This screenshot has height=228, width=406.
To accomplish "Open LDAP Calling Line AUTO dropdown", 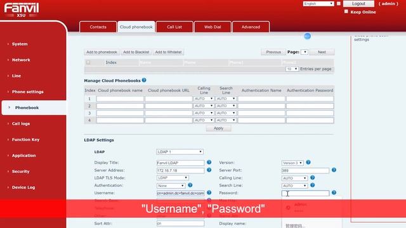I will 294,178.
